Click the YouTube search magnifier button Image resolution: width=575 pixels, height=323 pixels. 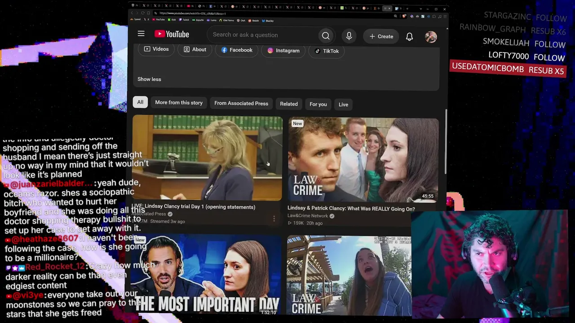326,36
